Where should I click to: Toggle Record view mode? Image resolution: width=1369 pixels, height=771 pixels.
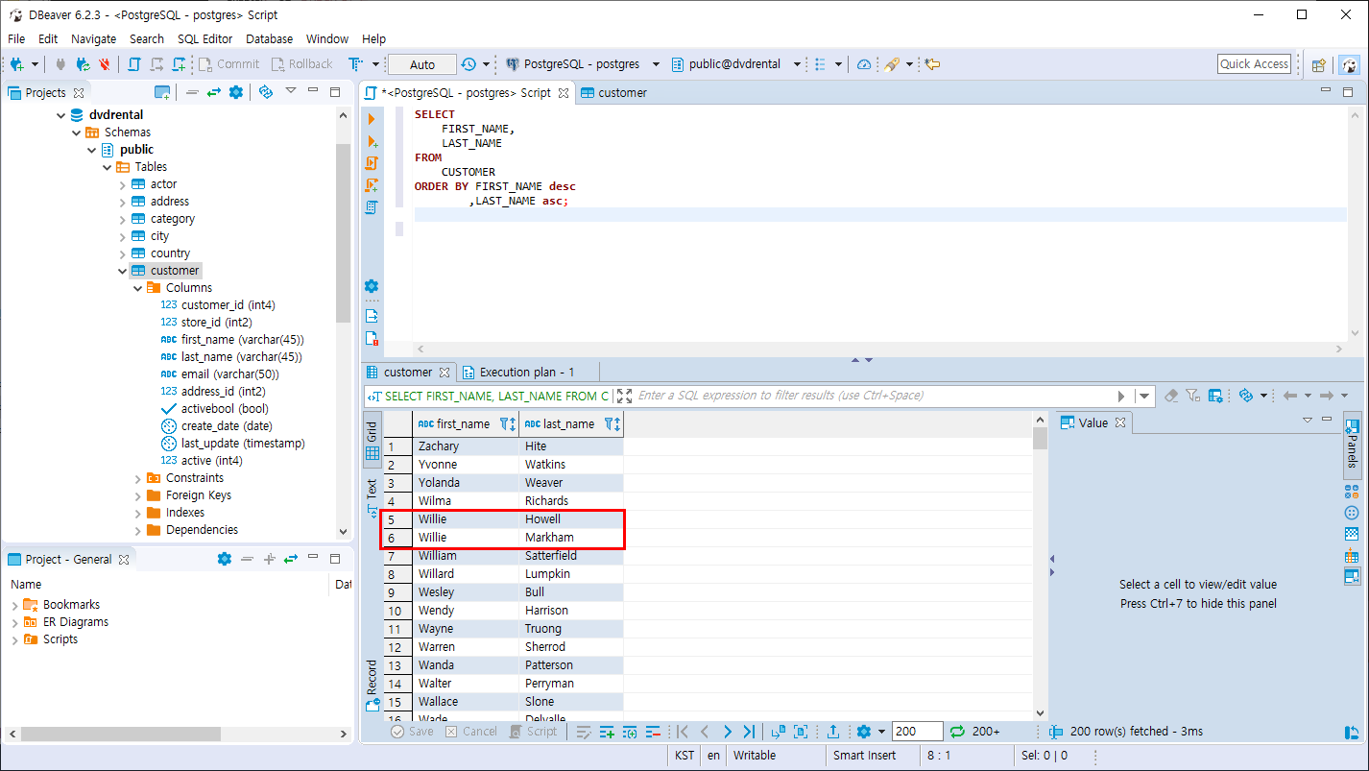click(x=372, y=686)
